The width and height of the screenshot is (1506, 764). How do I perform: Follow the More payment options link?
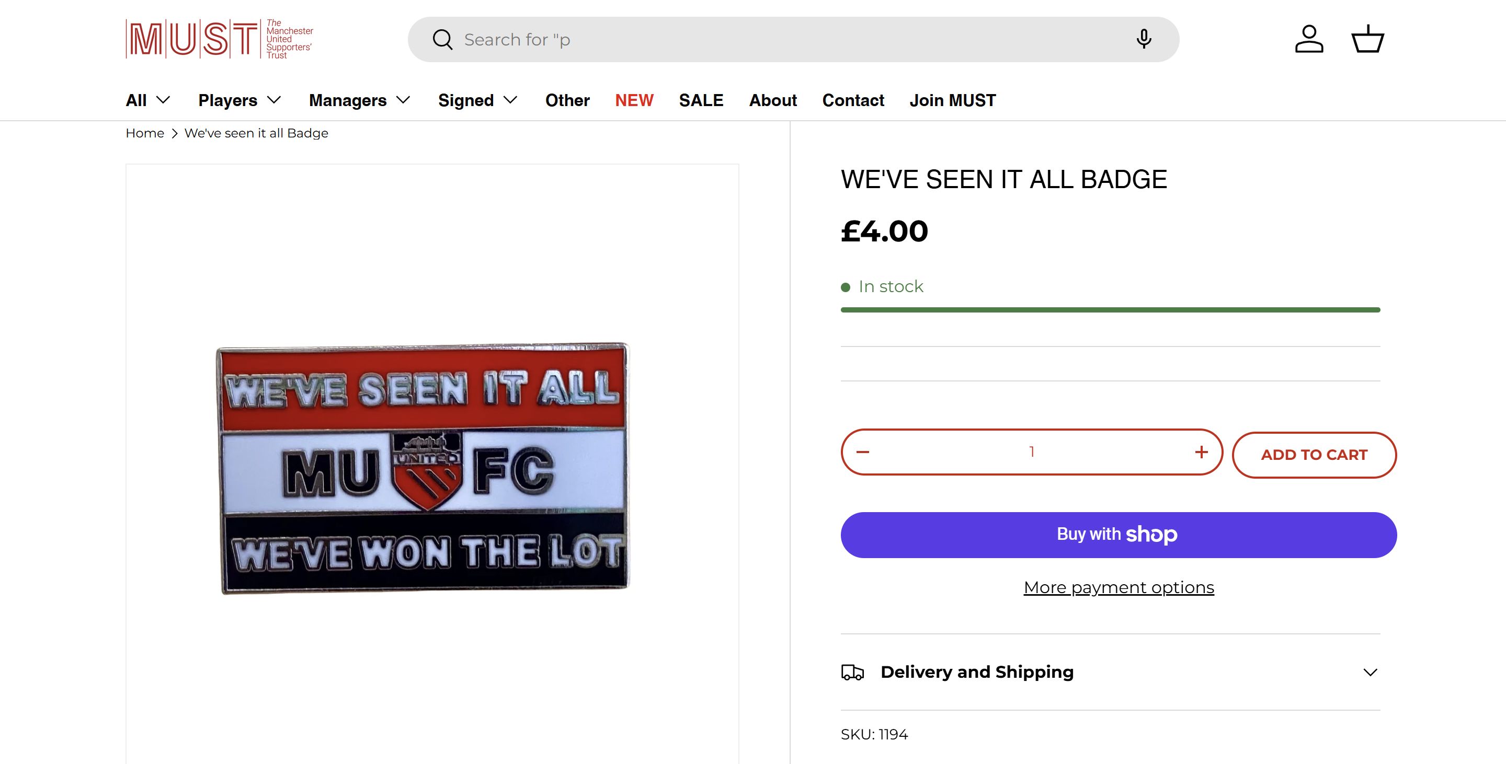(1119, 587)
